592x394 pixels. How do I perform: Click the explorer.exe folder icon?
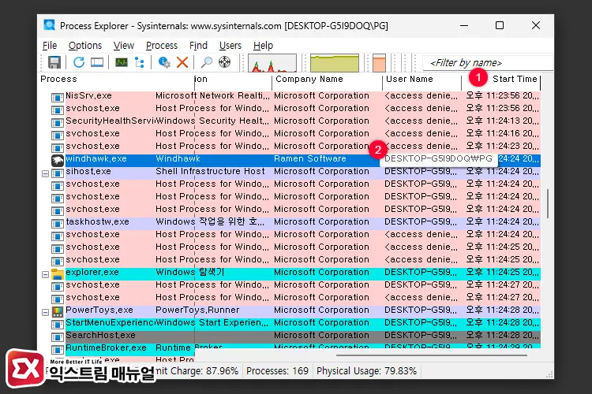[58, 273]
